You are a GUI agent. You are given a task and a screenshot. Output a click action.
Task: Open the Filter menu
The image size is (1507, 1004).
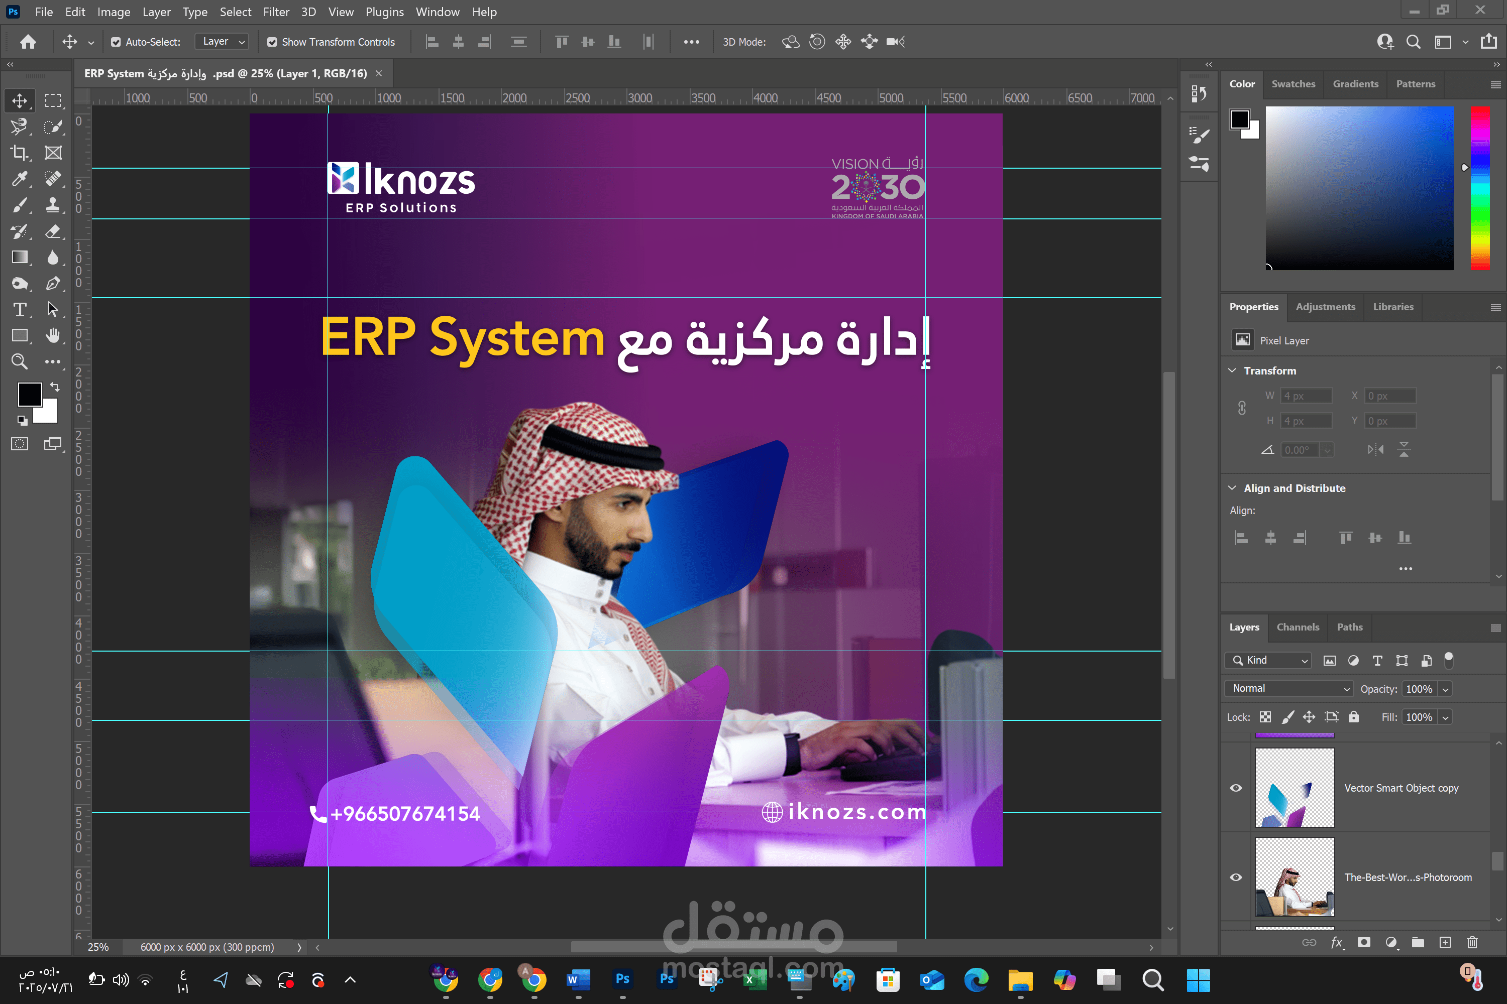pos(276,12)
